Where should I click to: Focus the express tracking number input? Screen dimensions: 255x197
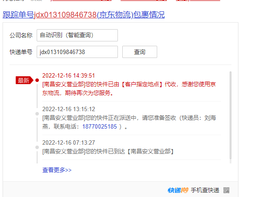77,52
